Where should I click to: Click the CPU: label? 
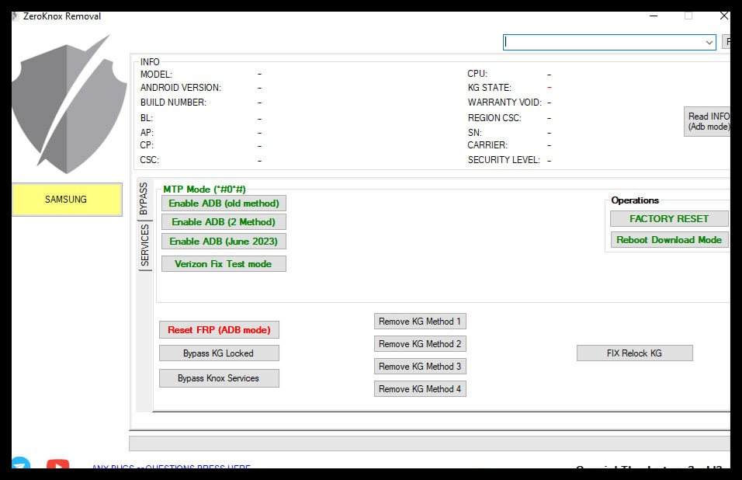tap(477, 74)
